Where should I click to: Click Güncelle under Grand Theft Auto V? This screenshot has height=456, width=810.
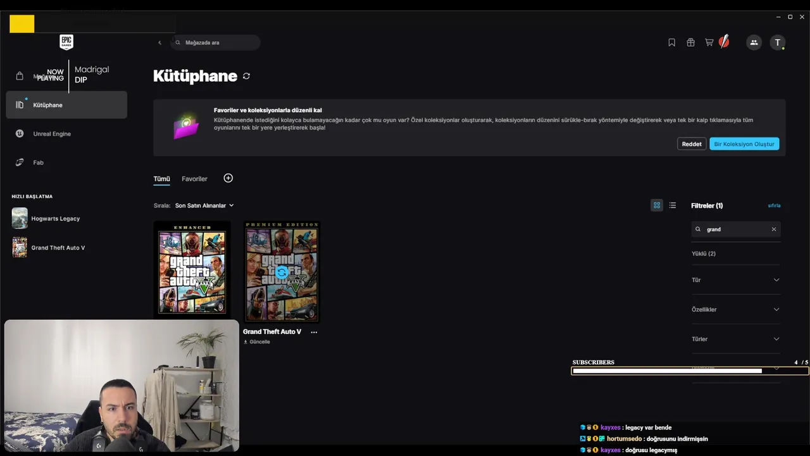(257, 341)
